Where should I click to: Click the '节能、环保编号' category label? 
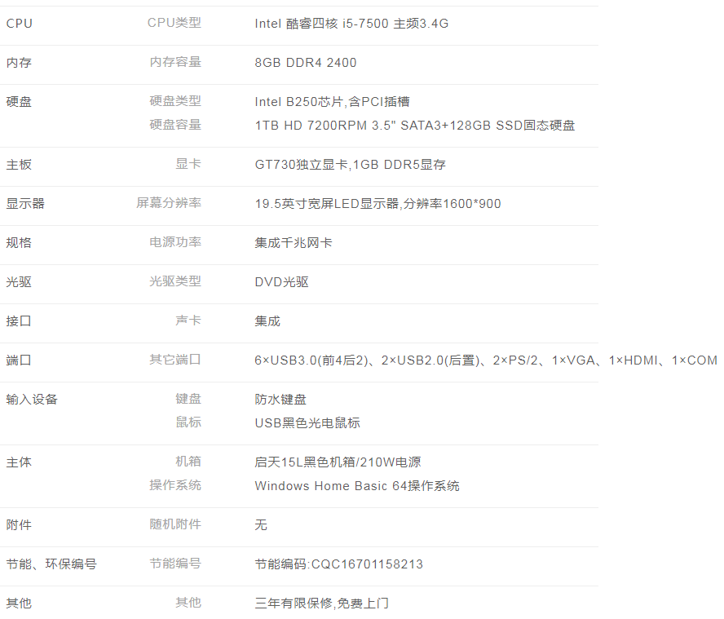click(x=51, y=564)
